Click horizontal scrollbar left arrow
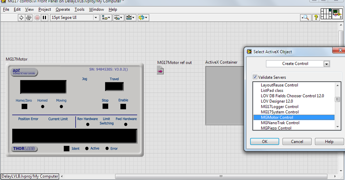Image resolution: width=345 pixels, height=180 pixels. coord(62,176)
